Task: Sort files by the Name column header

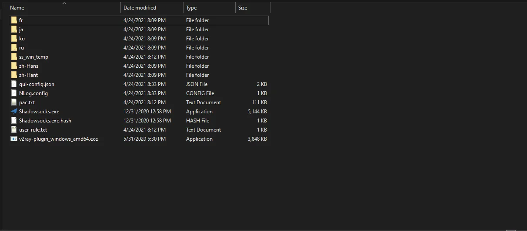Action: [64, 8]
